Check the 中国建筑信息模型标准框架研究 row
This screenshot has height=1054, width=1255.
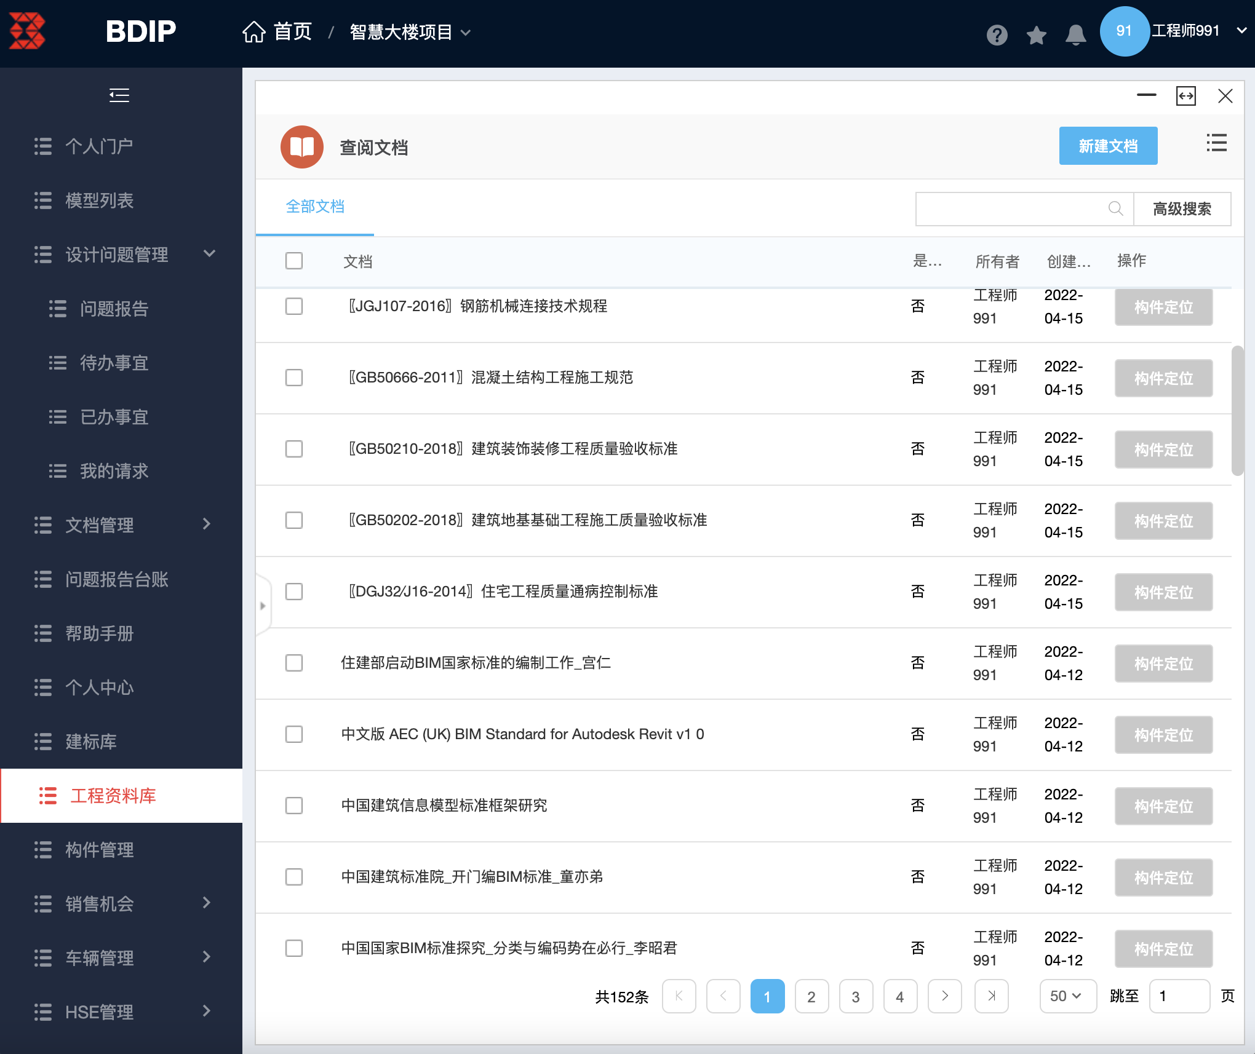(x=294, y=806)
